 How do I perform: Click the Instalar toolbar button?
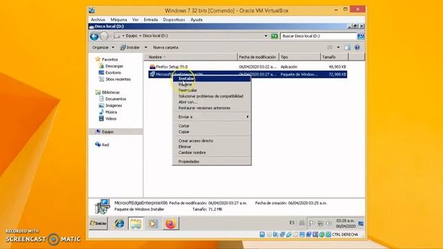coord(130,48)
